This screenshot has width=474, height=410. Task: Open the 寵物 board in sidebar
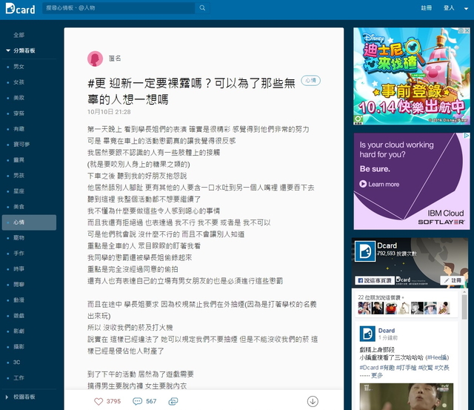[19, 237]
